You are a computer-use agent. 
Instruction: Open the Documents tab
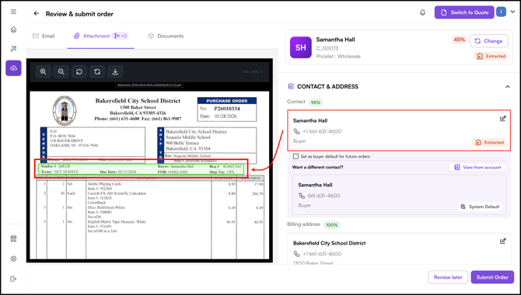coord(166,36)
